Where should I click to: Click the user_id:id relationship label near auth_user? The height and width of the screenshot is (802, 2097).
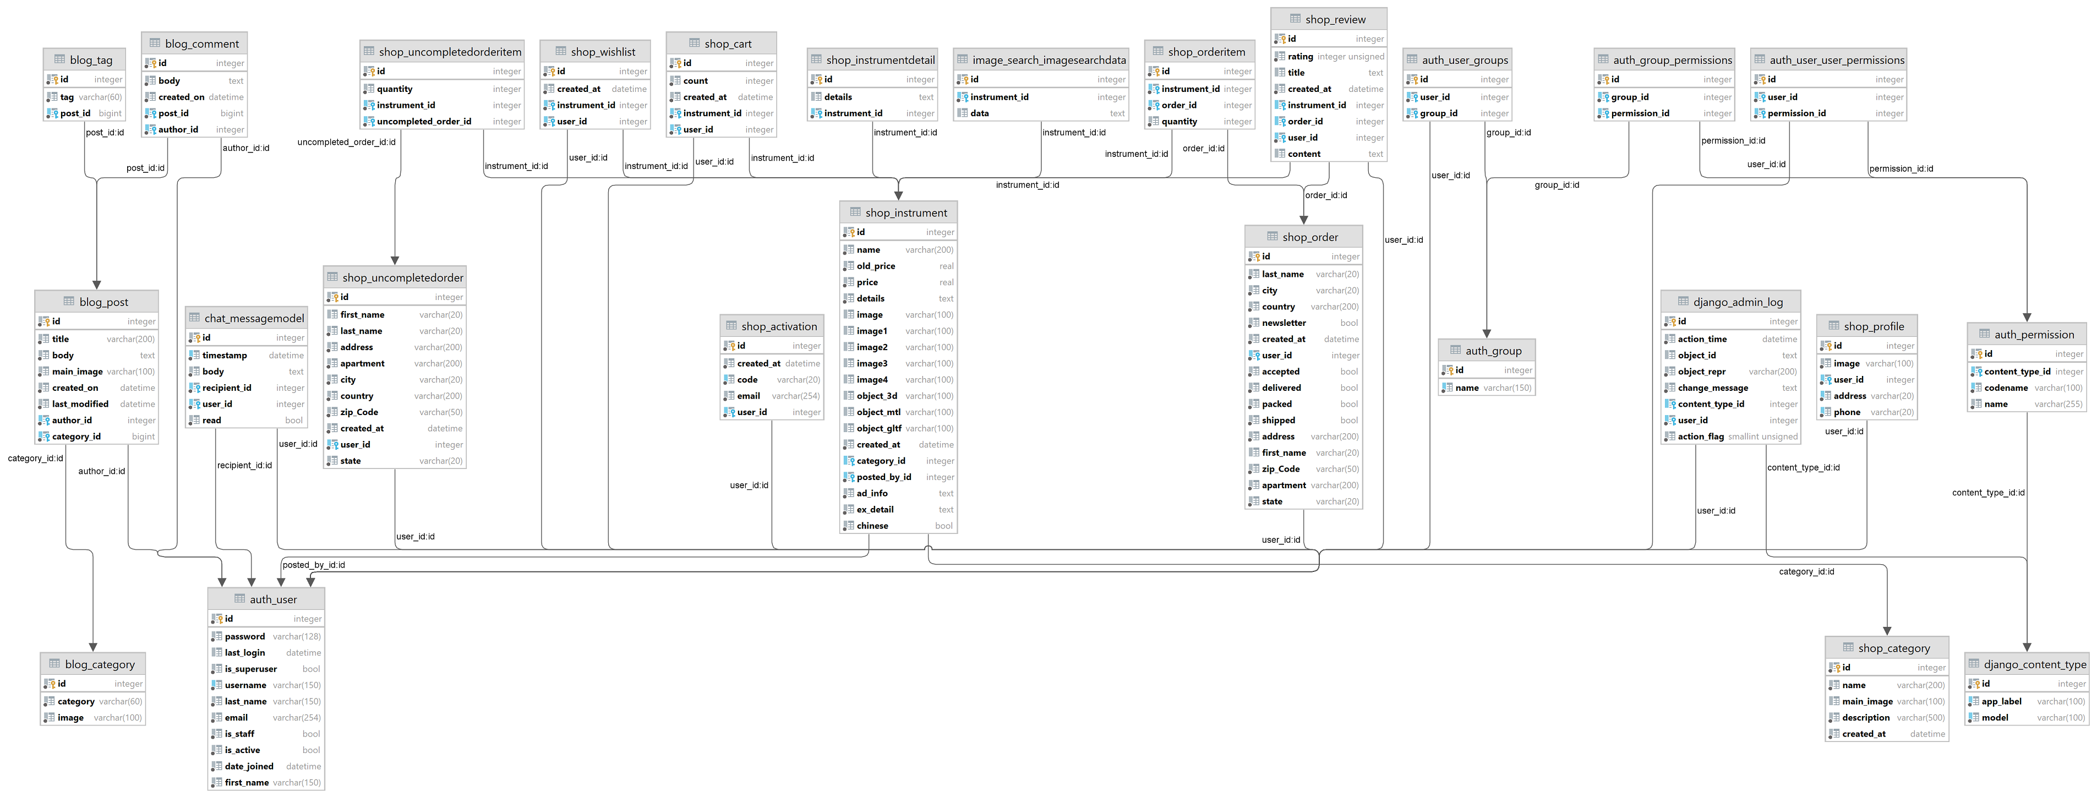[414, 537]
